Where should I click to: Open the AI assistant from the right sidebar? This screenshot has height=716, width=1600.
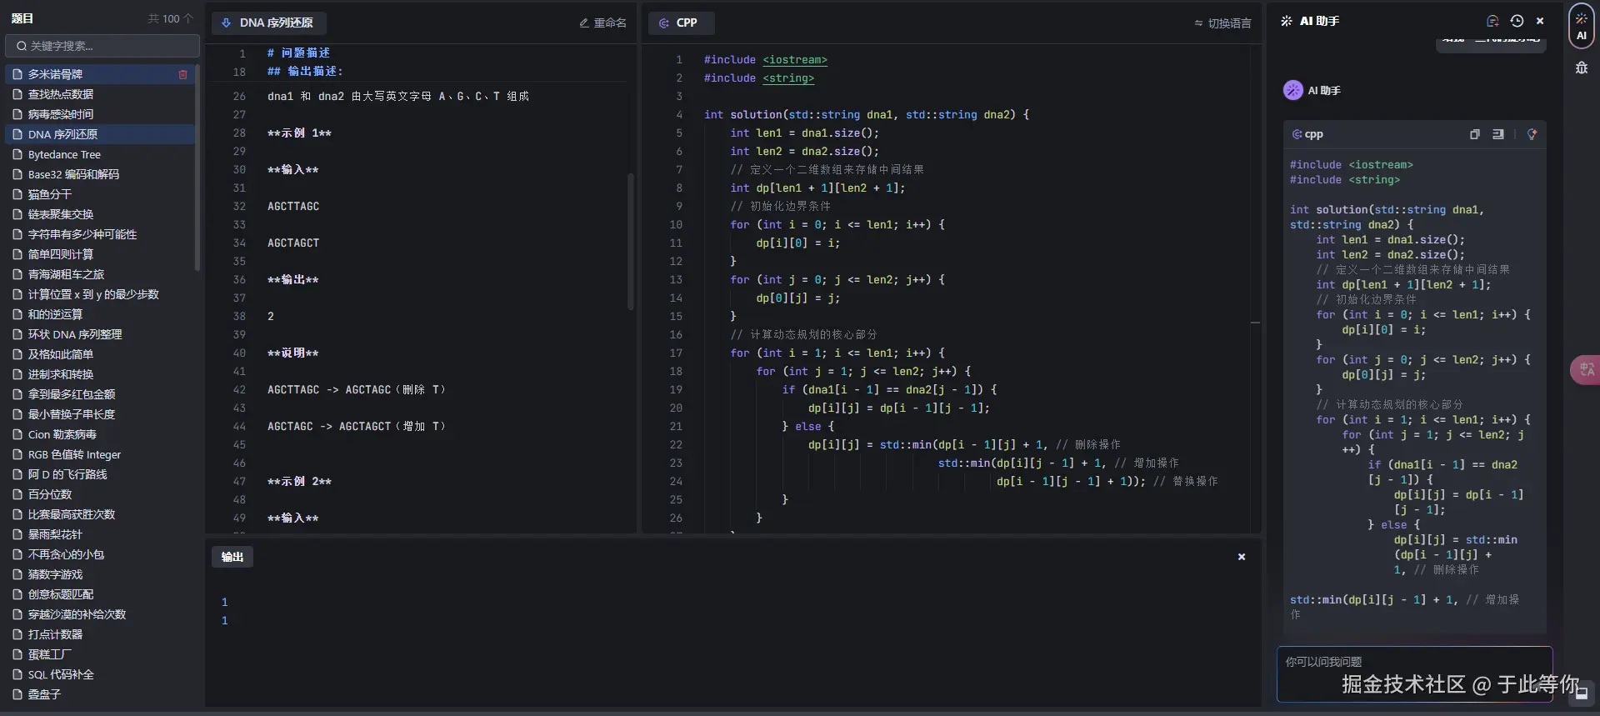point(1581,25)
